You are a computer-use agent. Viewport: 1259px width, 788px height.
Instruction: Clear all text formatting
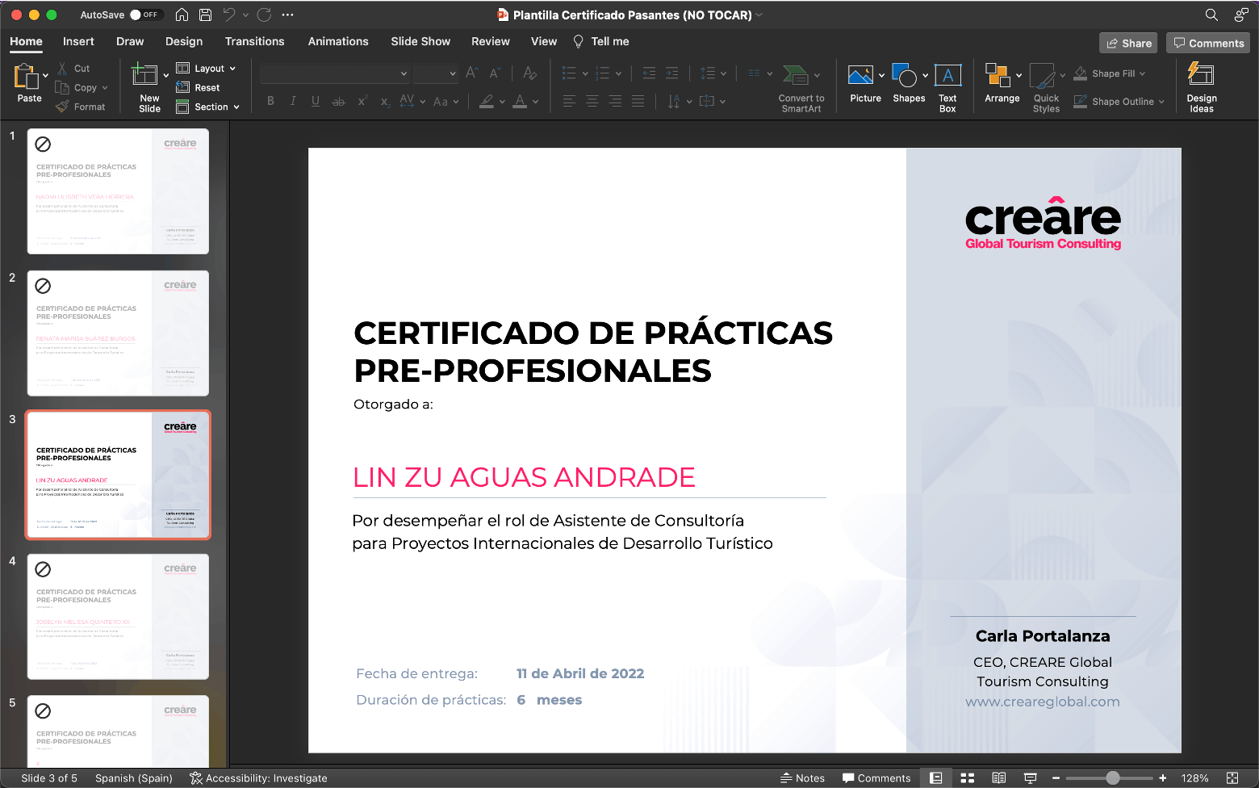click(x=529, y=73)
